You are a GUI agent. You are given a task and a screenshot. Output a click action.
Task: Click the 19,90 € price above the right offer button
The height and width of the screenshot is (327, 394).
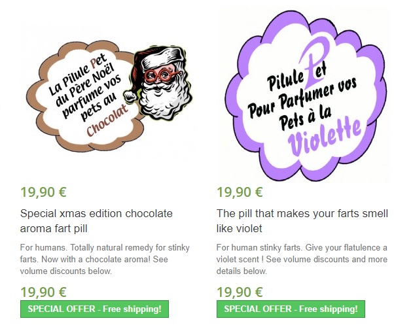[x=240, y=292]
